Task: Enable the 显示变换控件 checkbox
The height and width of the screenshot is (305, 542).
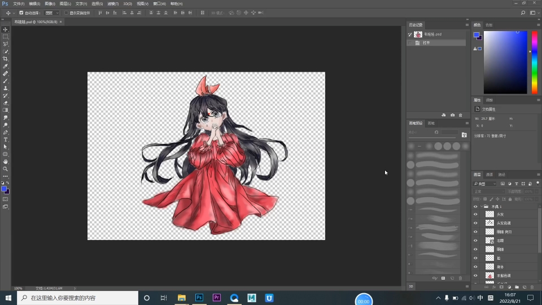Action: coord(66,12)
